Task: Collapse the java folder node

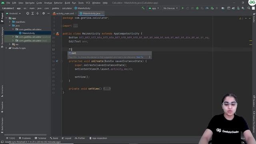Action: [10, 26]
